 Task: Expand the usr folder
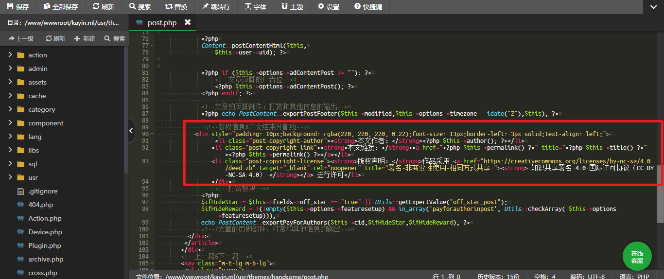[10, 177]
